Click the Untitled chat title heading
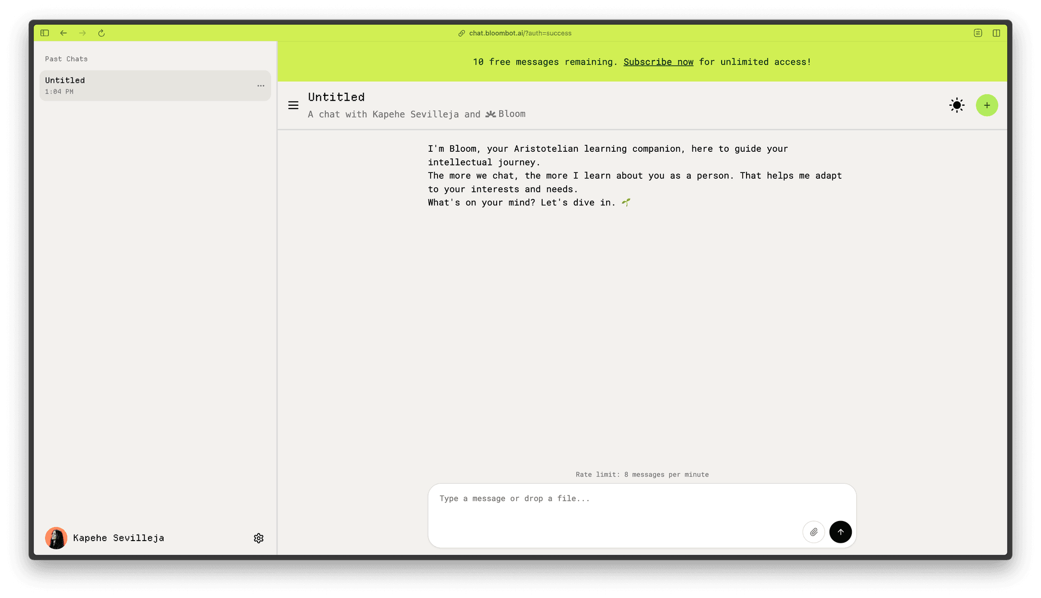 click(336, 97)
